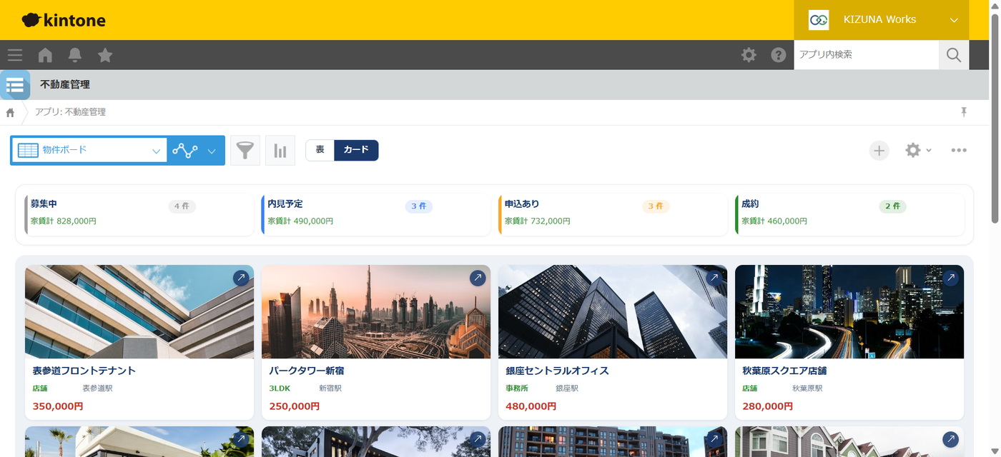The width and height of the screenshot is (1001, 457).
Task: Click the search magnifier button
Action: (x=954, y=55)
